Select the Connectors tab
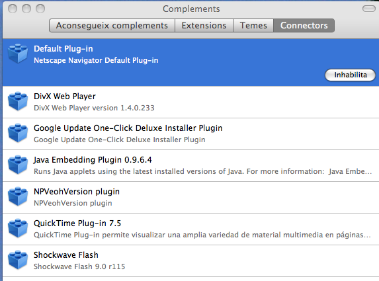 [x=304, y=25]
